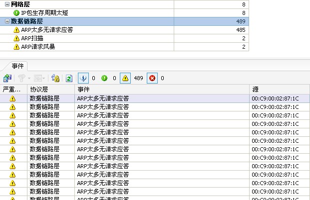This screenshot has width=310, height=200.
Task: Click the greyed-out display layout icon
Action: click(37, 78)
